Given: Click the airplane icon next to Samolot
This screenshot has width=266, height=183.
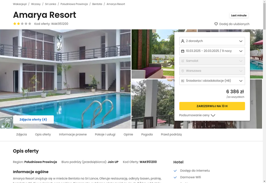Looking at the screenshot, I should point(183,61).
